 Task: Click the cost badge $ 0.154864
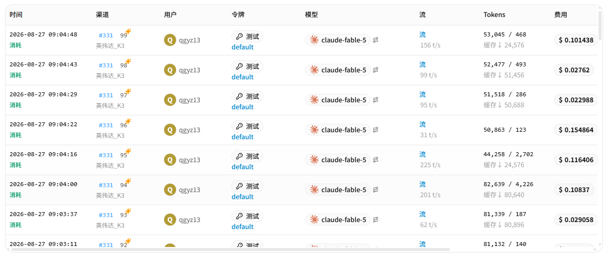pyautogui.click(x=576, y=130)
